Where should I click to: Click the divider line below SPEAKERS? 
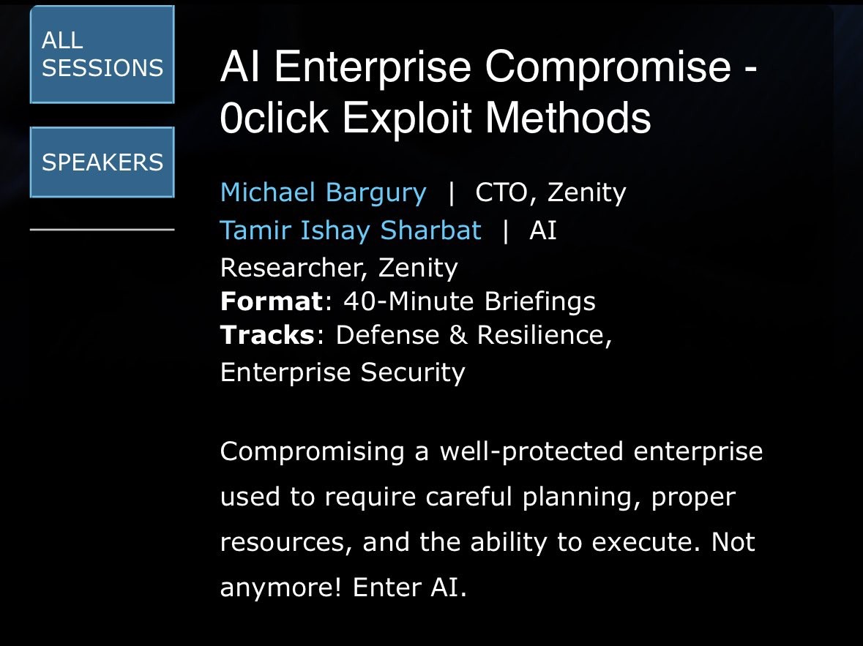pyautogui.click(x=102, y=230)
